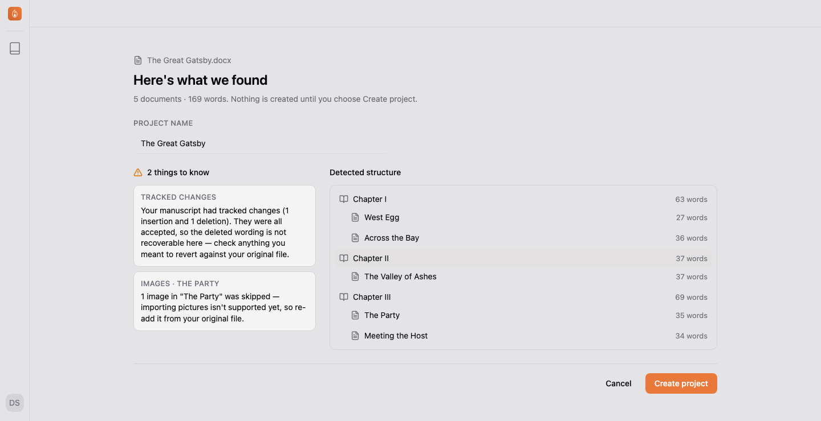This screenshot has width=821, height=421.
Task: Click the Create project button
Action: point(681,383)
